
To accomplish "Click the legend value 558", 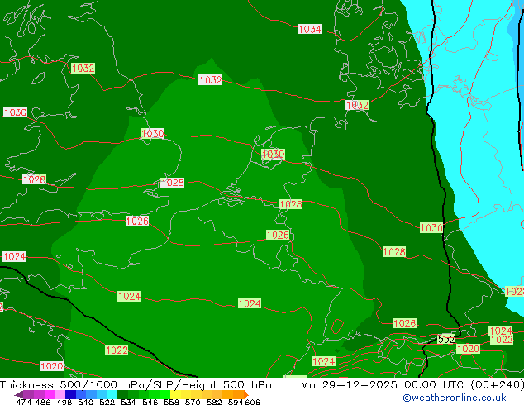I will pos(171,402).
